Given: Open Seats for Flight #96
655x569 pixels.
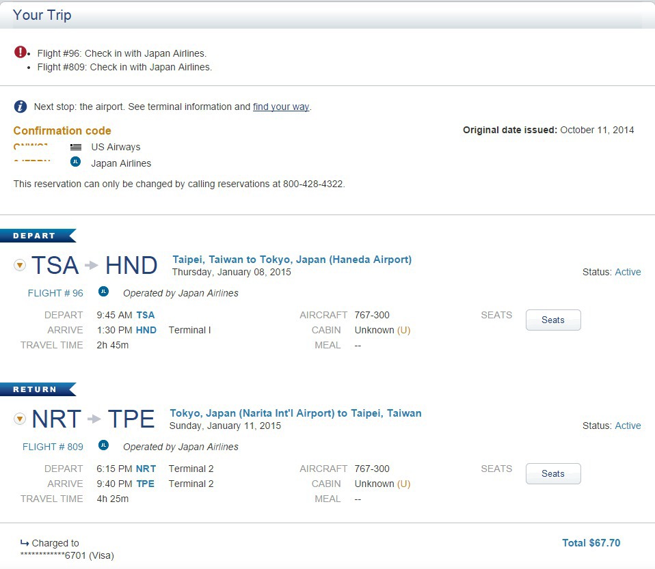Looking at the screenshot, I should tap(553, 320).
